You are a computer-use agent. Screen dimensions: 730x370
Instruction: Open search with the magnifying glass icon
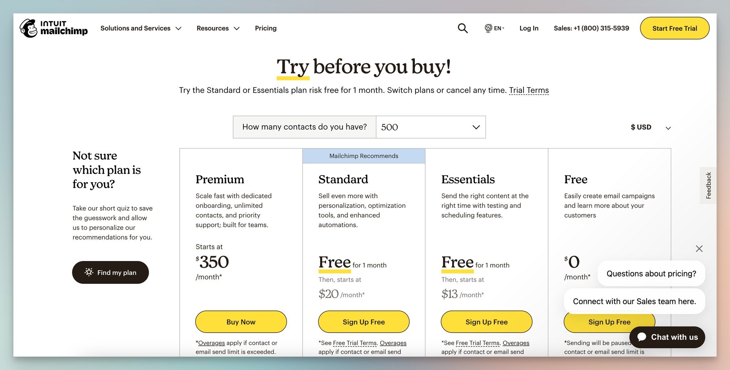[x=462, y=28]
